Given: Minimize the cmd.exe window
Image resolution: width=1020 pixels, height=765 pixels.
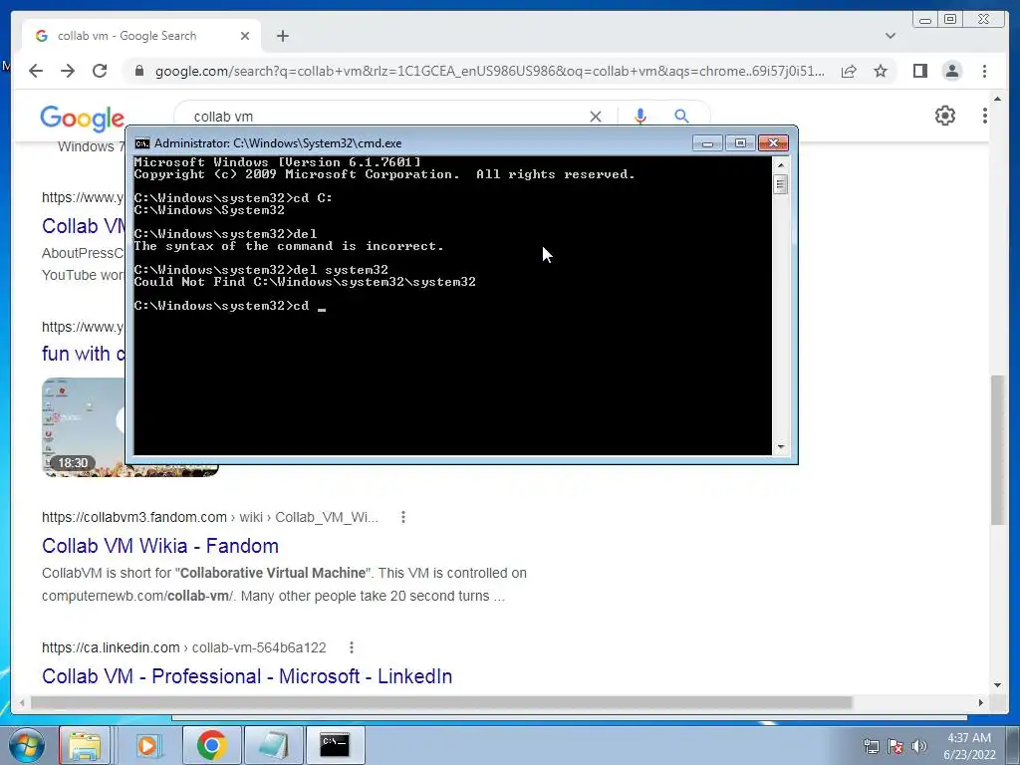Looking at the screenshot, I should coord(707,143).
